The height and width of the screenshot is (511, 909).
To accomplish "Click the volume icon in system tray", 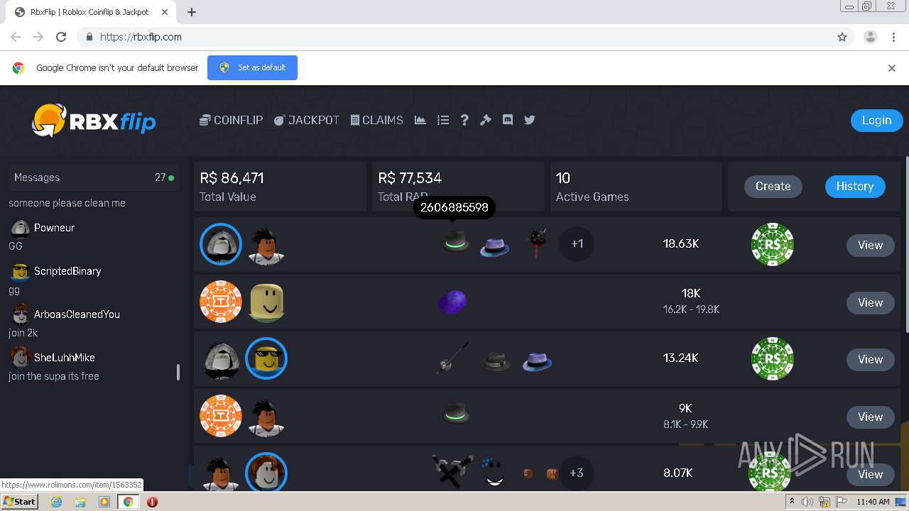I will (807, 502).
